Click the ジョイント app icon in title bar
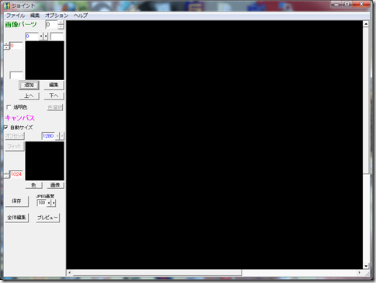Viewport: 376px width, 283px height. [x=7, y=5]
